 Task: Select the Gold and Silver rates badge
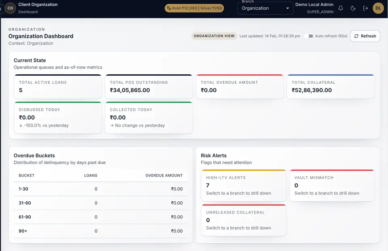coord(194,8)
